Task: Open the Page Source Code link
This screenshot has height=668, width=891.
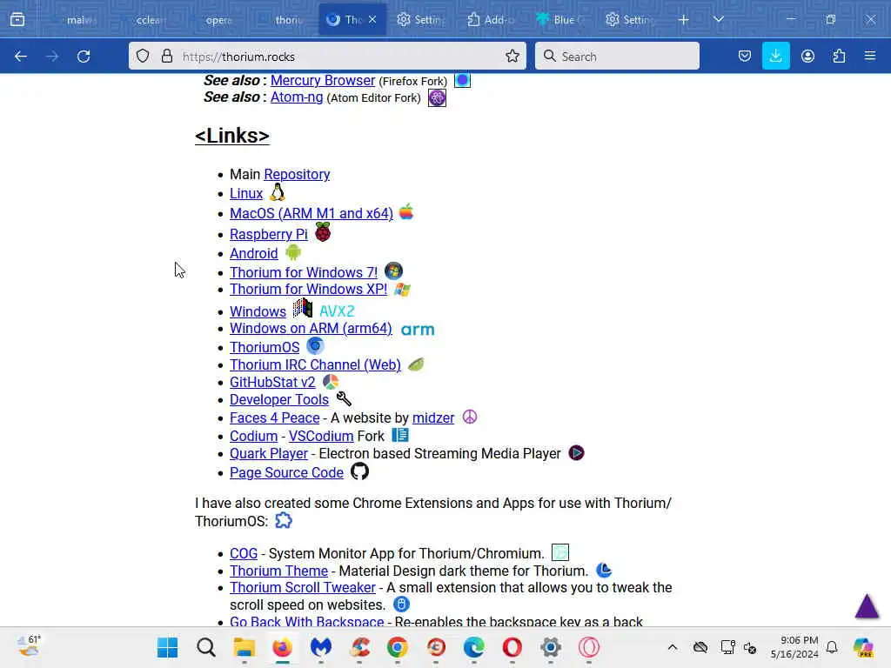Action: tap(286, 472)
